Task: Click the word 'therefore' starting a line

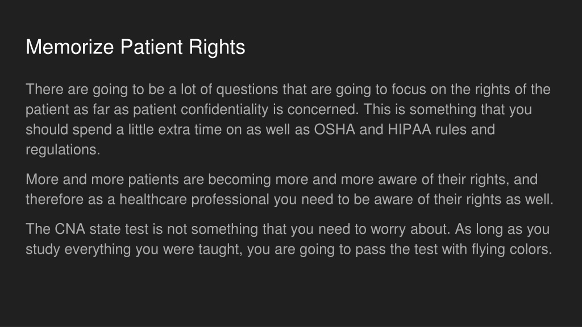Action: 55,199
